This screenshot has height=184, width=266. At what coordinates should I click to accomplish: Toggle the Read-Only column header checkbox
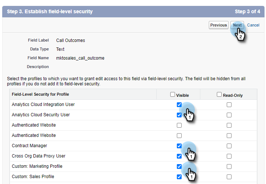pos(220,95)
